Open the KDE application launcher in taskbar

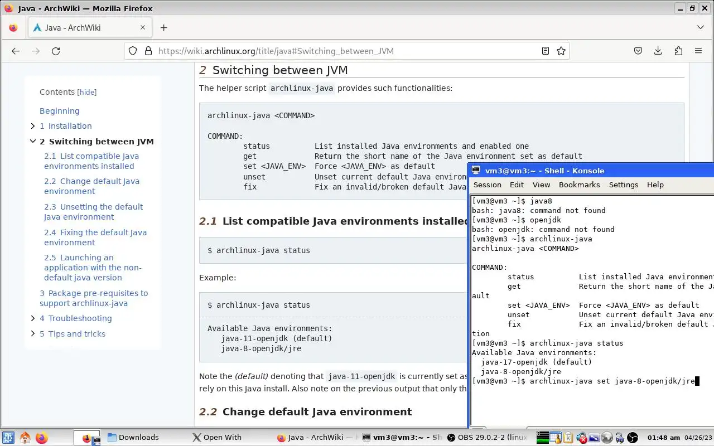(8, 438)
